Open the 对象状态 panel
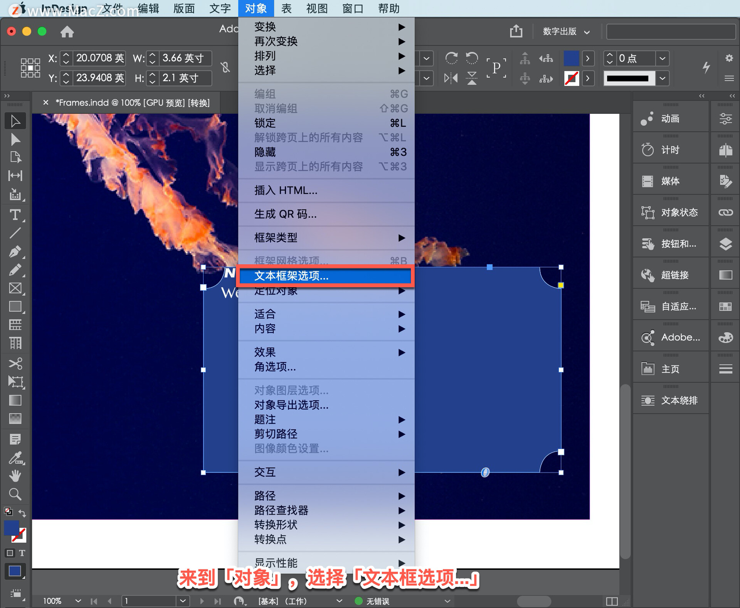Screen dimensions: 740x608 coord(671,212)
